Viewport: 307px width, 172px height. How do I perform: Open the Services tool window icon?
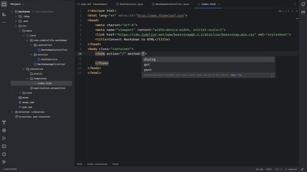[4, 130]
